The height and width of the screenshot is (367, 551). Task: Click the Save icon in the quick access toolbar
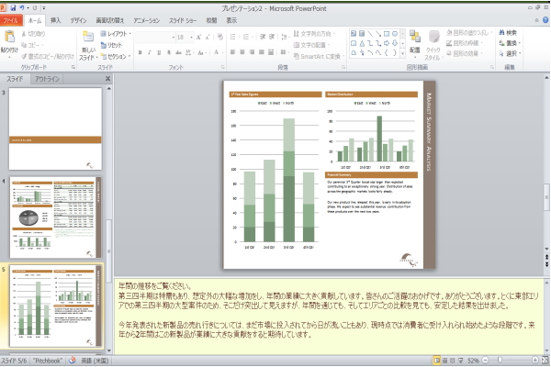coord(14,7)
